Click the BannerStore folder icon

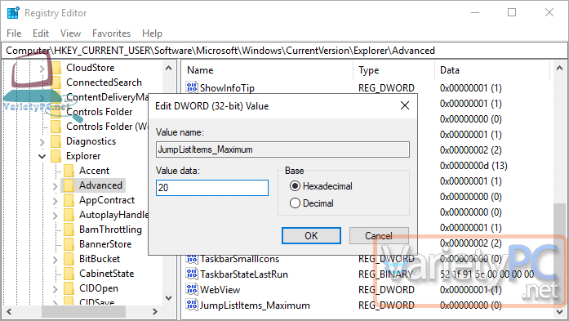[69, 244]
